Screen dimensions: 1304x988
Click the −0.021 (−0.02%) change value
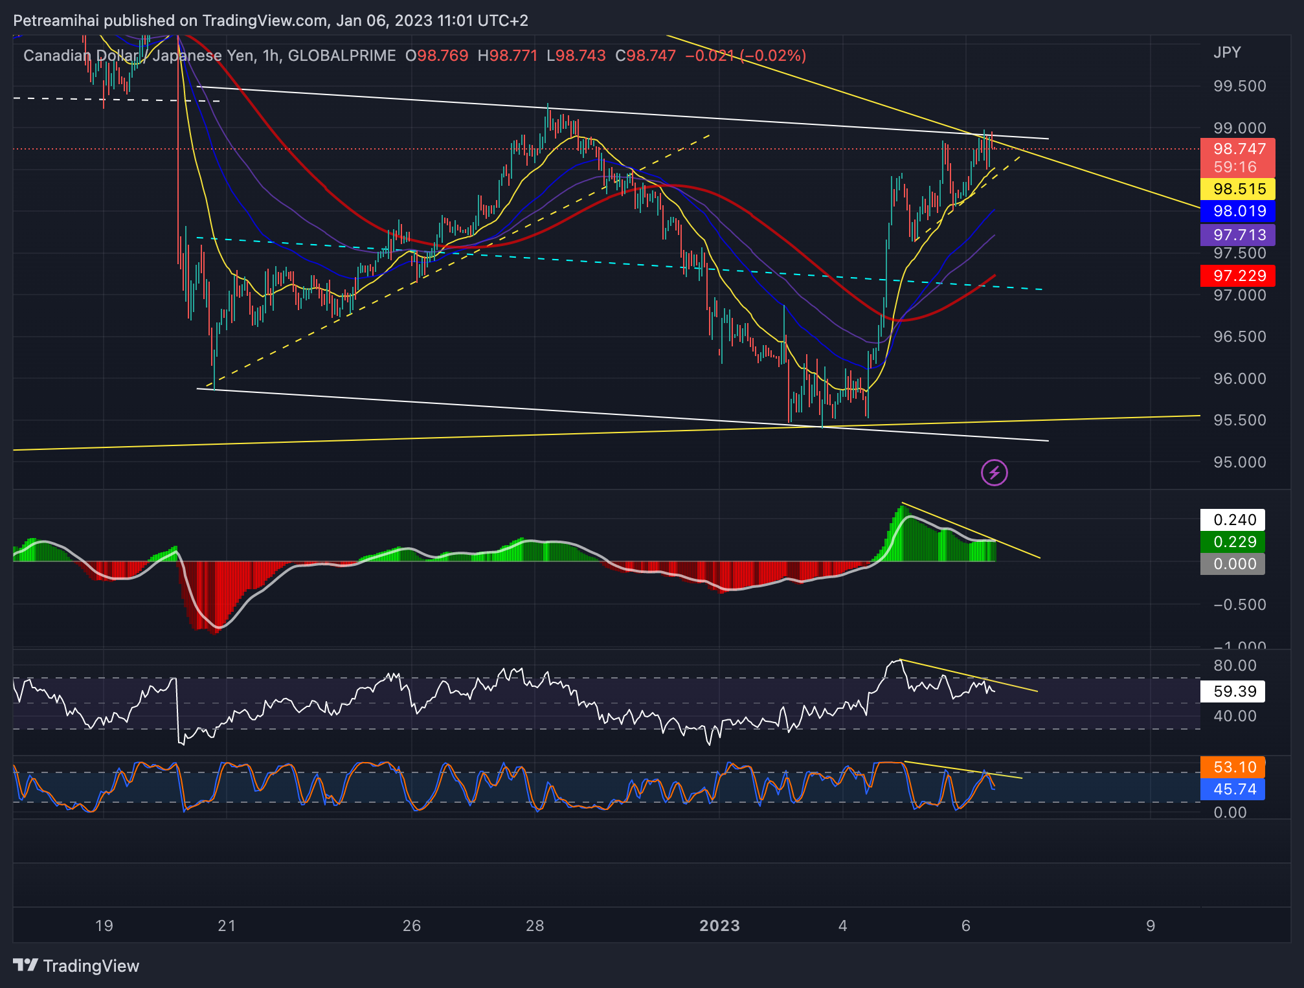(x=746, y=56)
